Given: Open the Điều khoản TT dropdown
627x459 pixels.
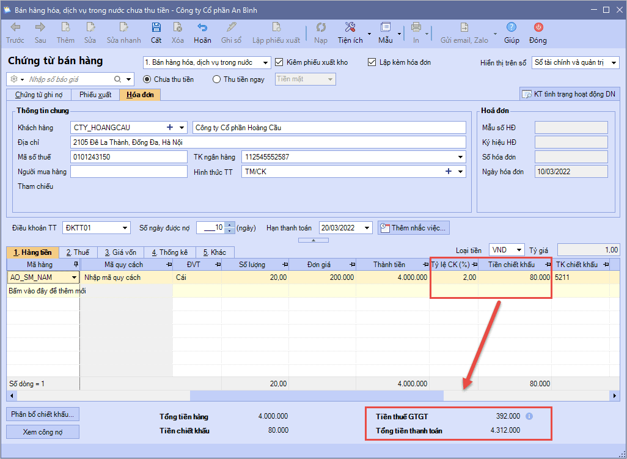Looking at the screenshot, I should 125,228.
